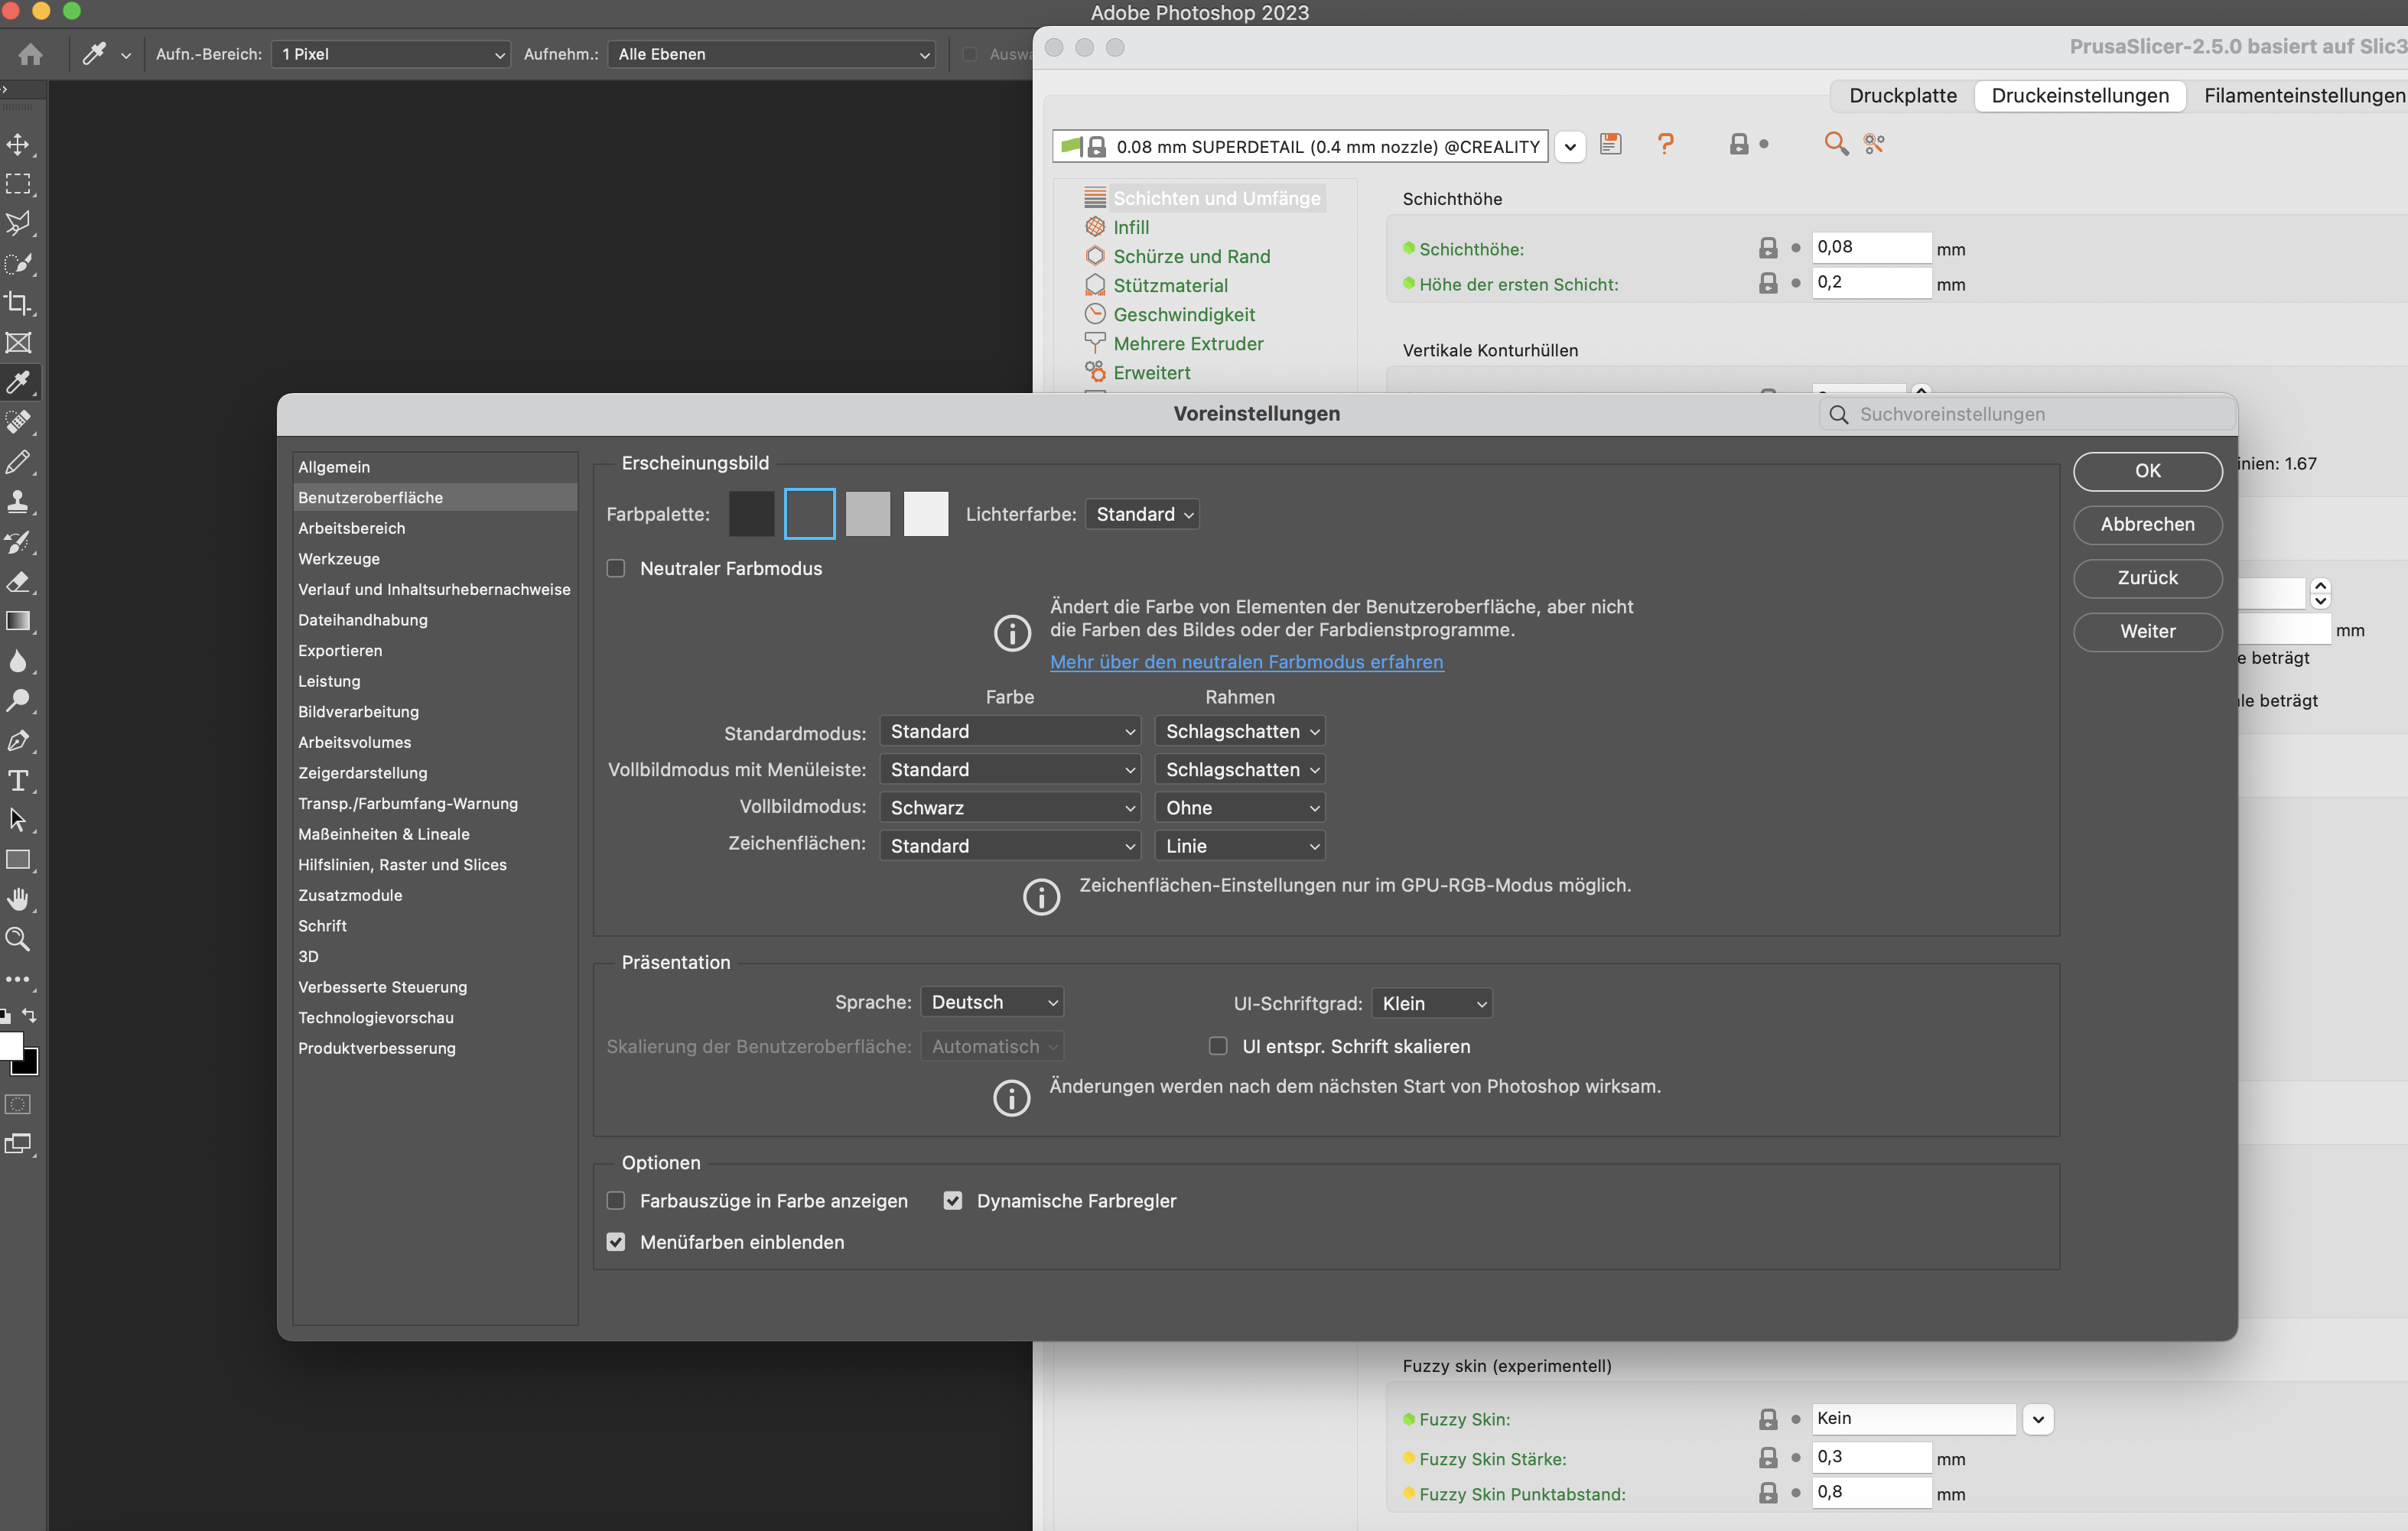
Task: Switch to the Horizontal Type tool
Action: coord(19,781)
